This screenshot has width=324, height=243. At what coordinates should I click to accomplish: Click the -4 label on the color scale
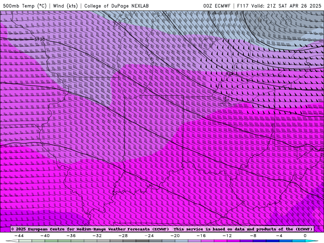(x=279, y=236)
